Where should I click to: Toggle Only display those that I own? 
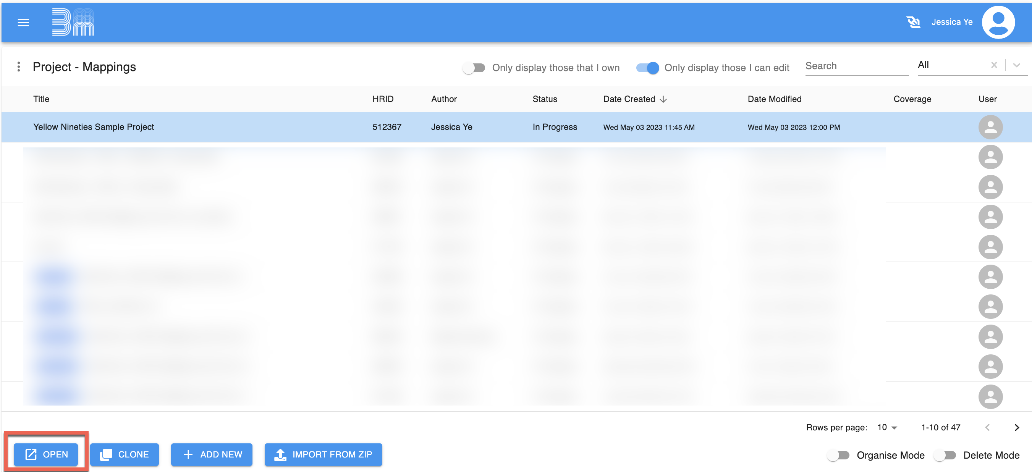point(474,68)
